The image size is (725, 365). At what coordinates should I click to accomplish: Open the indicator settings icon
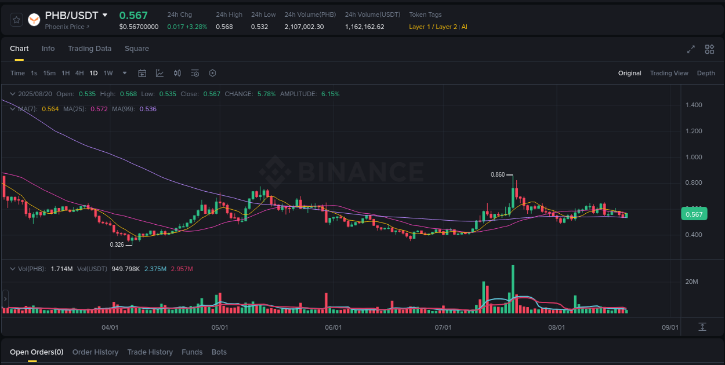point(195,73)
